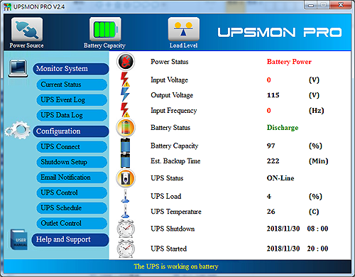The image size is (355, 277).
Task: Click the UPS Started time 20 : 00
Action: [x=317, y=249]
